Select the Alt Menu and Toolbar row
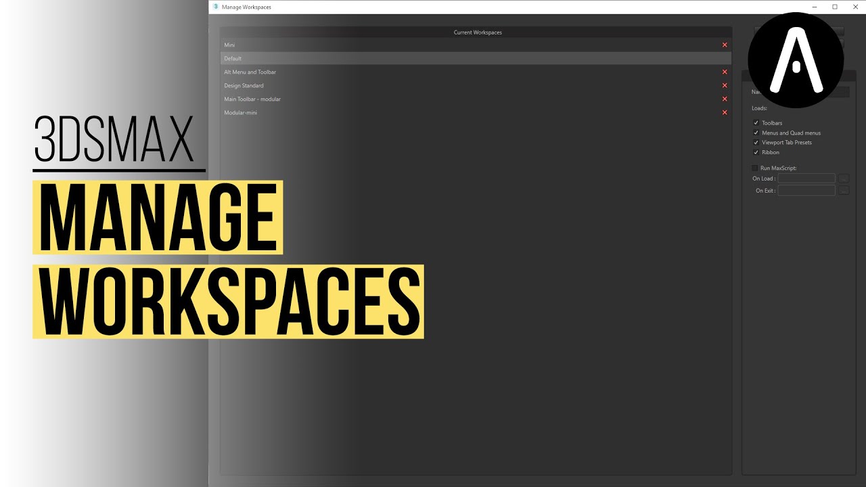The height and width of the screenshot is (487, 866). pos(476,72)
